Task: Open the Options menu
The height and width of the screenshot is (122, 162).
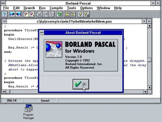Action: (x=86, y=8)
